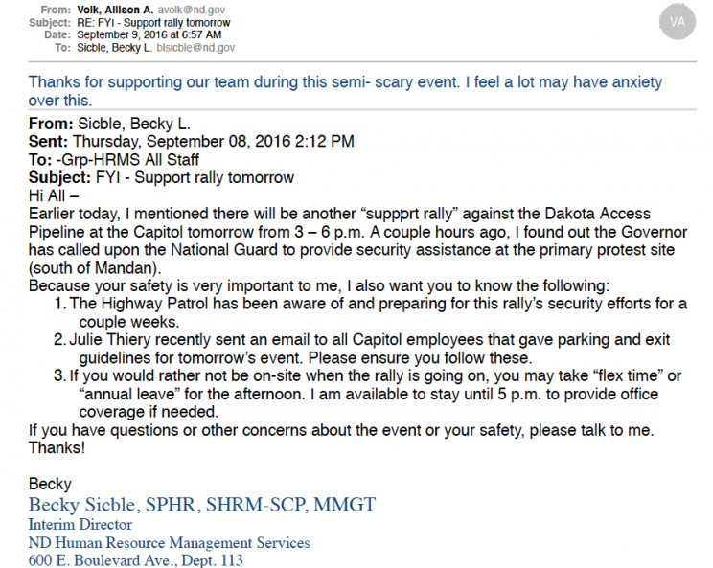Click the Sent: Thursday, September 08, 2016 line

[x=192, y=141]
